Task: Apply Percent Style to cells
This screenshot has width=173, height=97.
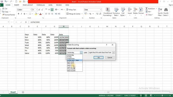Action: coord(90,14)
